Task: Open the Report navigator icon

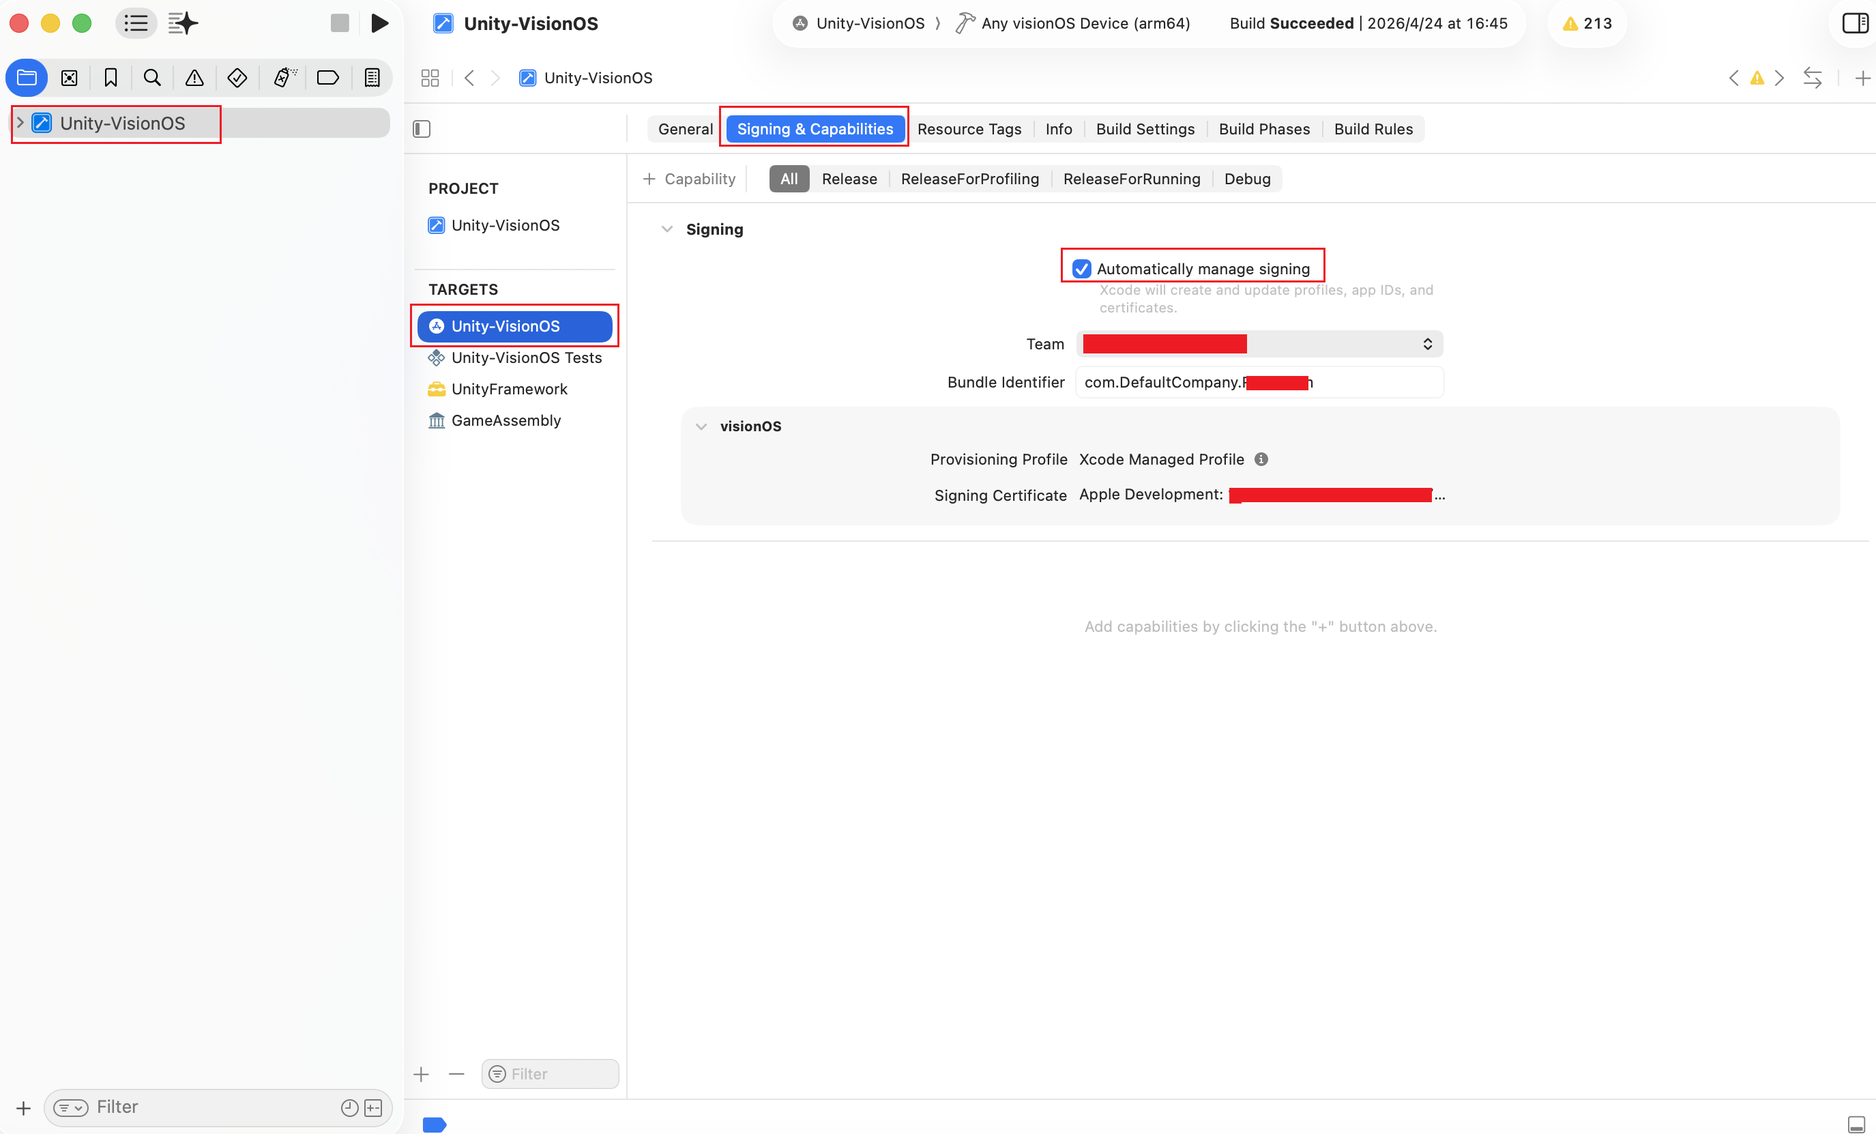Action: (372, 78)
